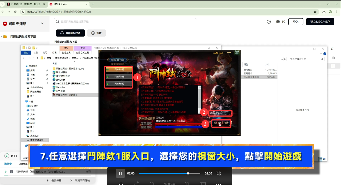Click 建立MEGA帳戶 to create an account
341x185 pixels.
click(320, 22)
